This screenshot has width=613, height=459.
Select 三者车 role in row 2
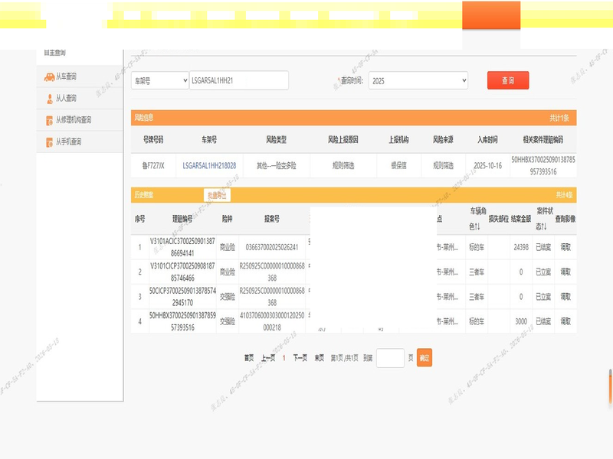(x=477, y=272)
